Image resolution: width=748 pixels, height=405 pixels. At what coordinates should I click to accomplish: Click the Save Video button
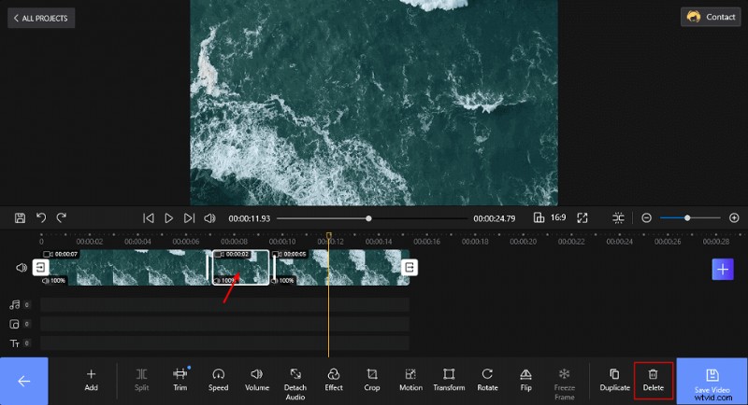coord(712,382)
